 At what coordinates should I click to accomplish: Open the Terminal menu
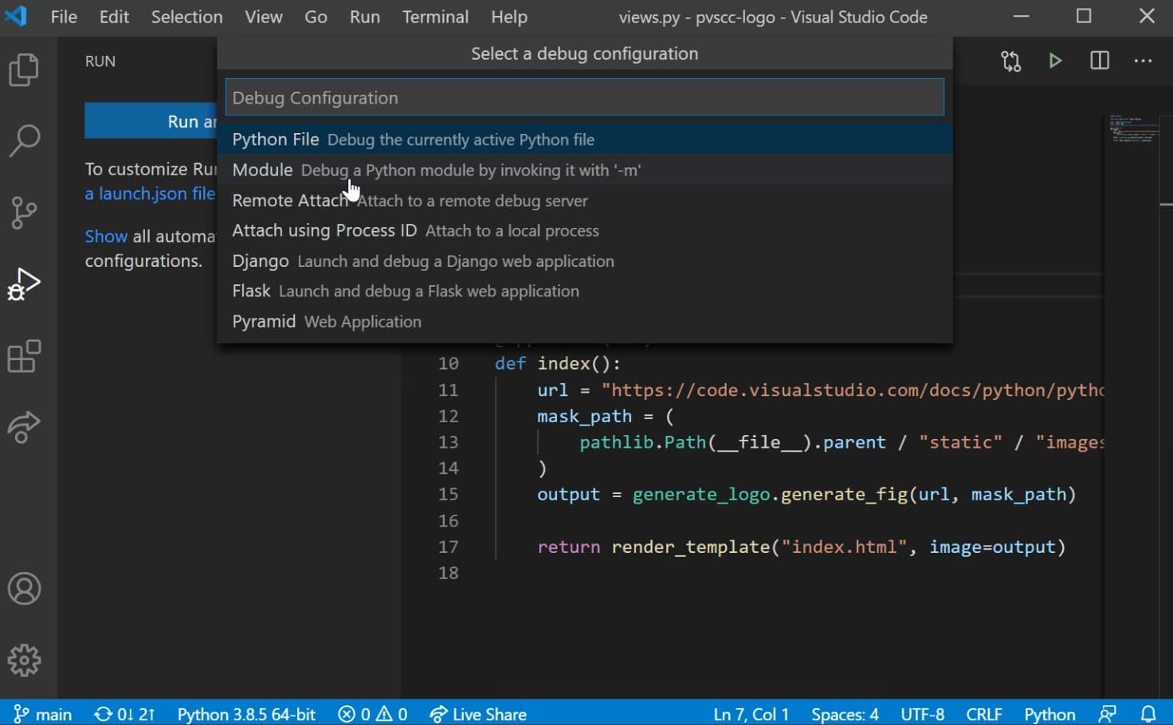pyautogui.click(x=435, y=17)
